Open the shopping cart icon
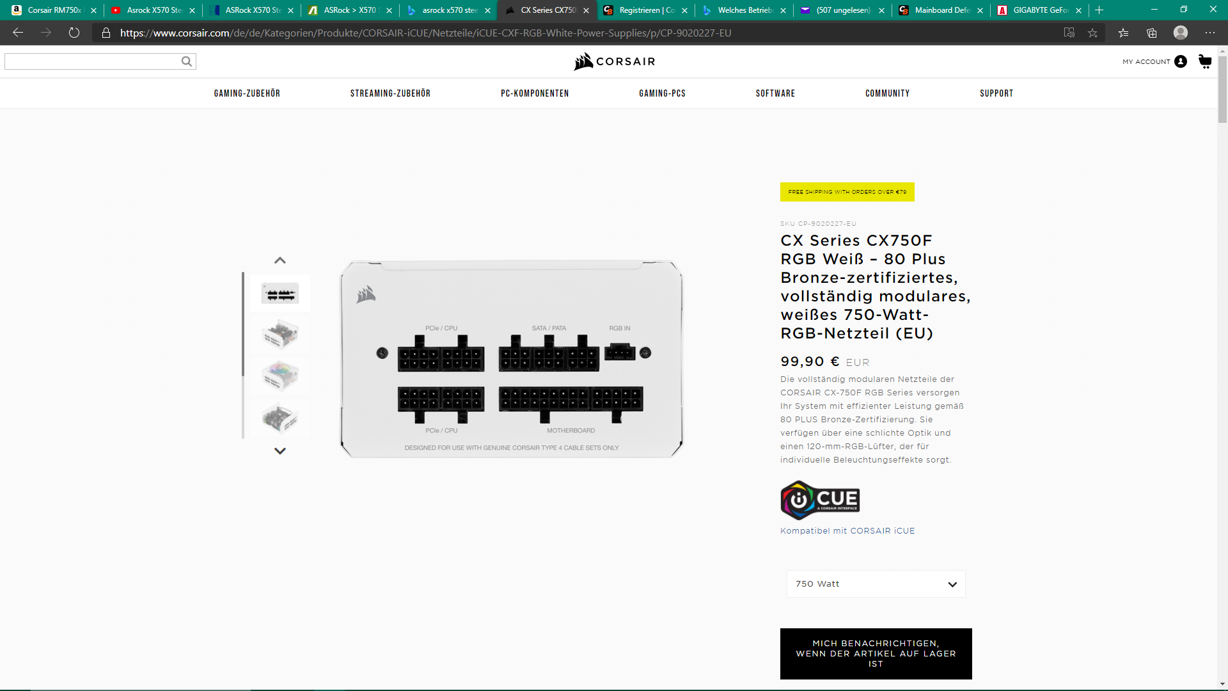Viewport: 1228px width, 691px height. coord(1205,61)
